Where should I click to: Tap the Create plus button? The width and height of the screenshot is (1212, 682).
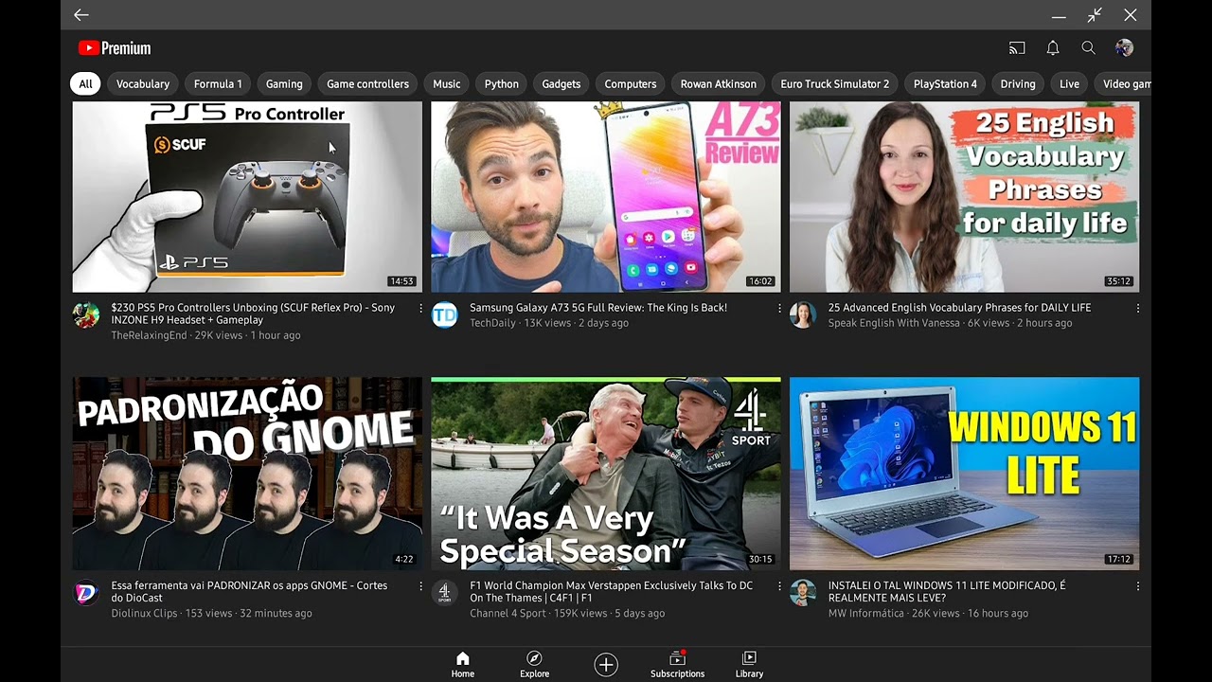606,665
